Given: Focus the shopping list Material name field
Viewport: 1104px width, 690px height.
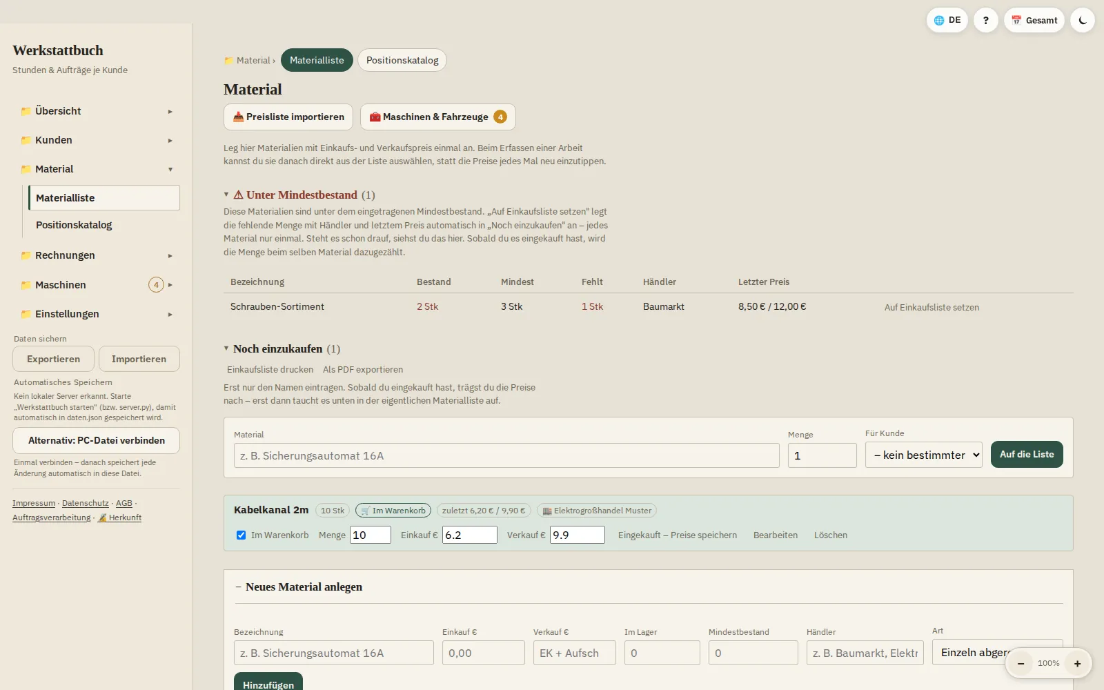Looking at the screenshot, I should pyautogui.click(x=506, y=455).
